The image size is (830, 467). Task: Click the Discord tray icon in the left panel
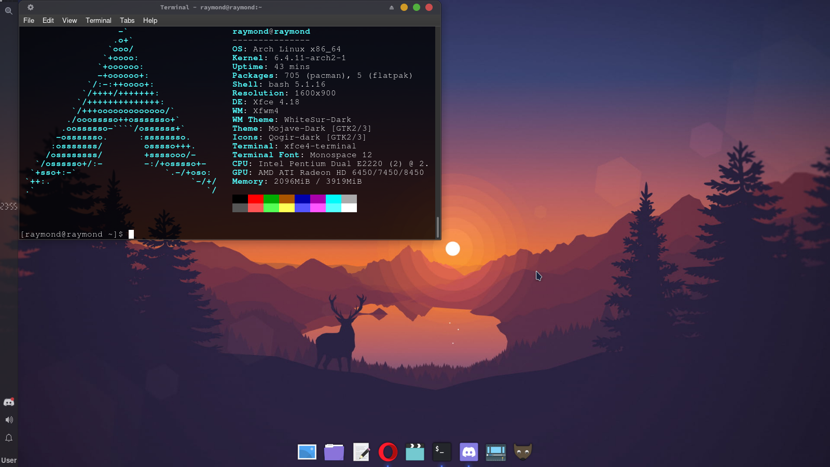pyautogui.click(x=9, y=402)
